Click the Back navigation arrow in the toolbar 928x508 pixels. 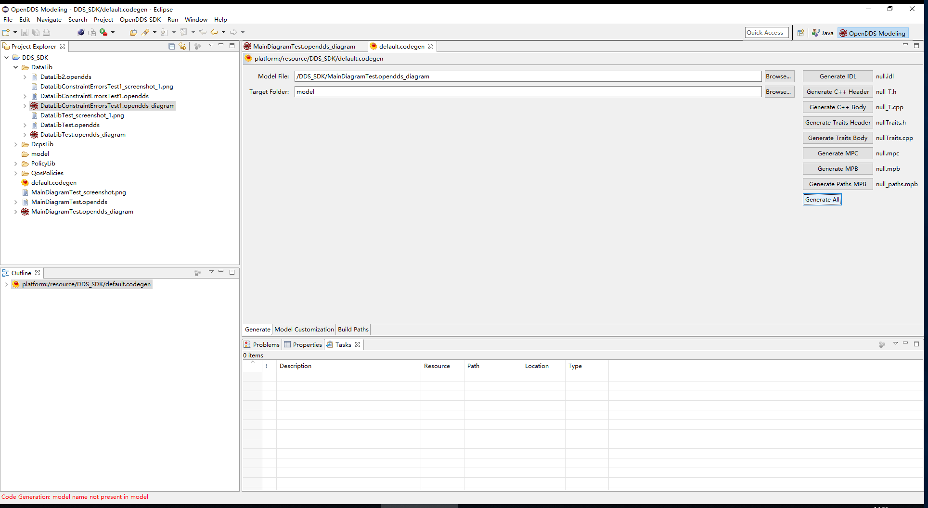[x=214, y=32]
